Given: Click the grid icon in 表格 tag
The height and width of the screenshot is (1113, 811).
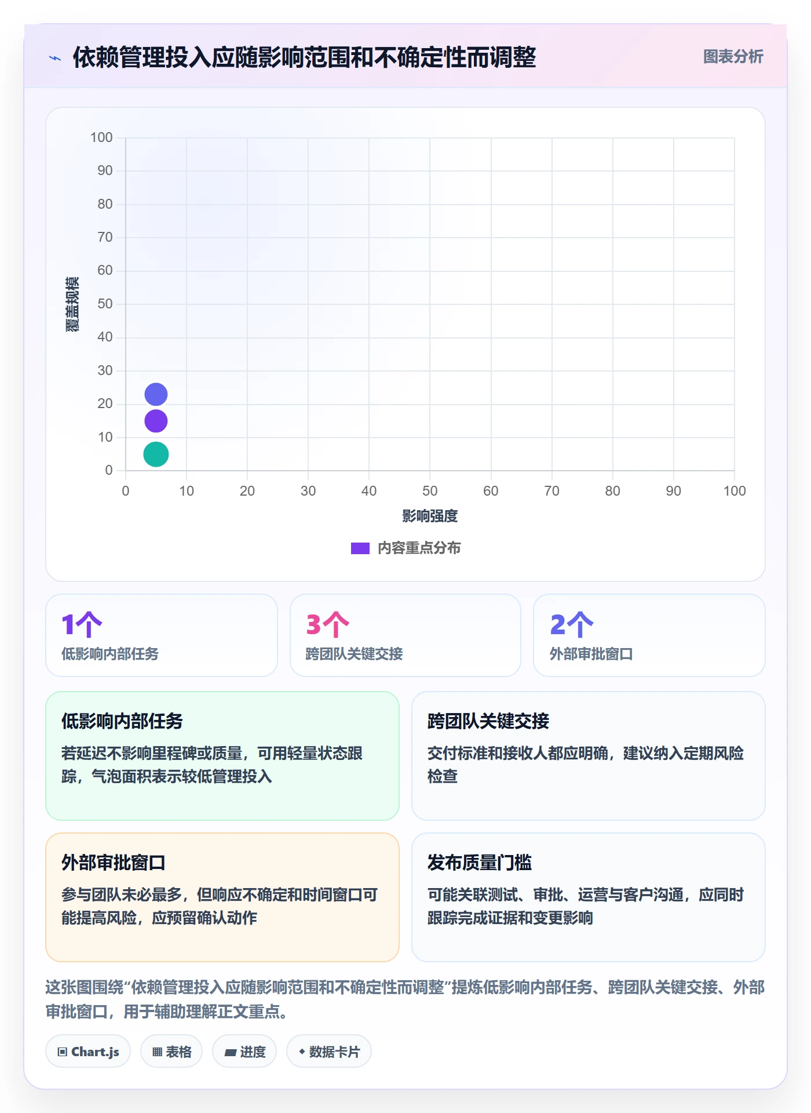Looking at the screenshot, I should point(157,1052).
